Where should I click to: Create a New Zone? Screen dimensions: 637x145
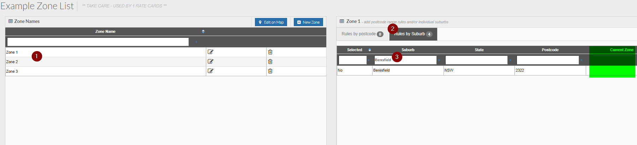[x=308, y=22]
